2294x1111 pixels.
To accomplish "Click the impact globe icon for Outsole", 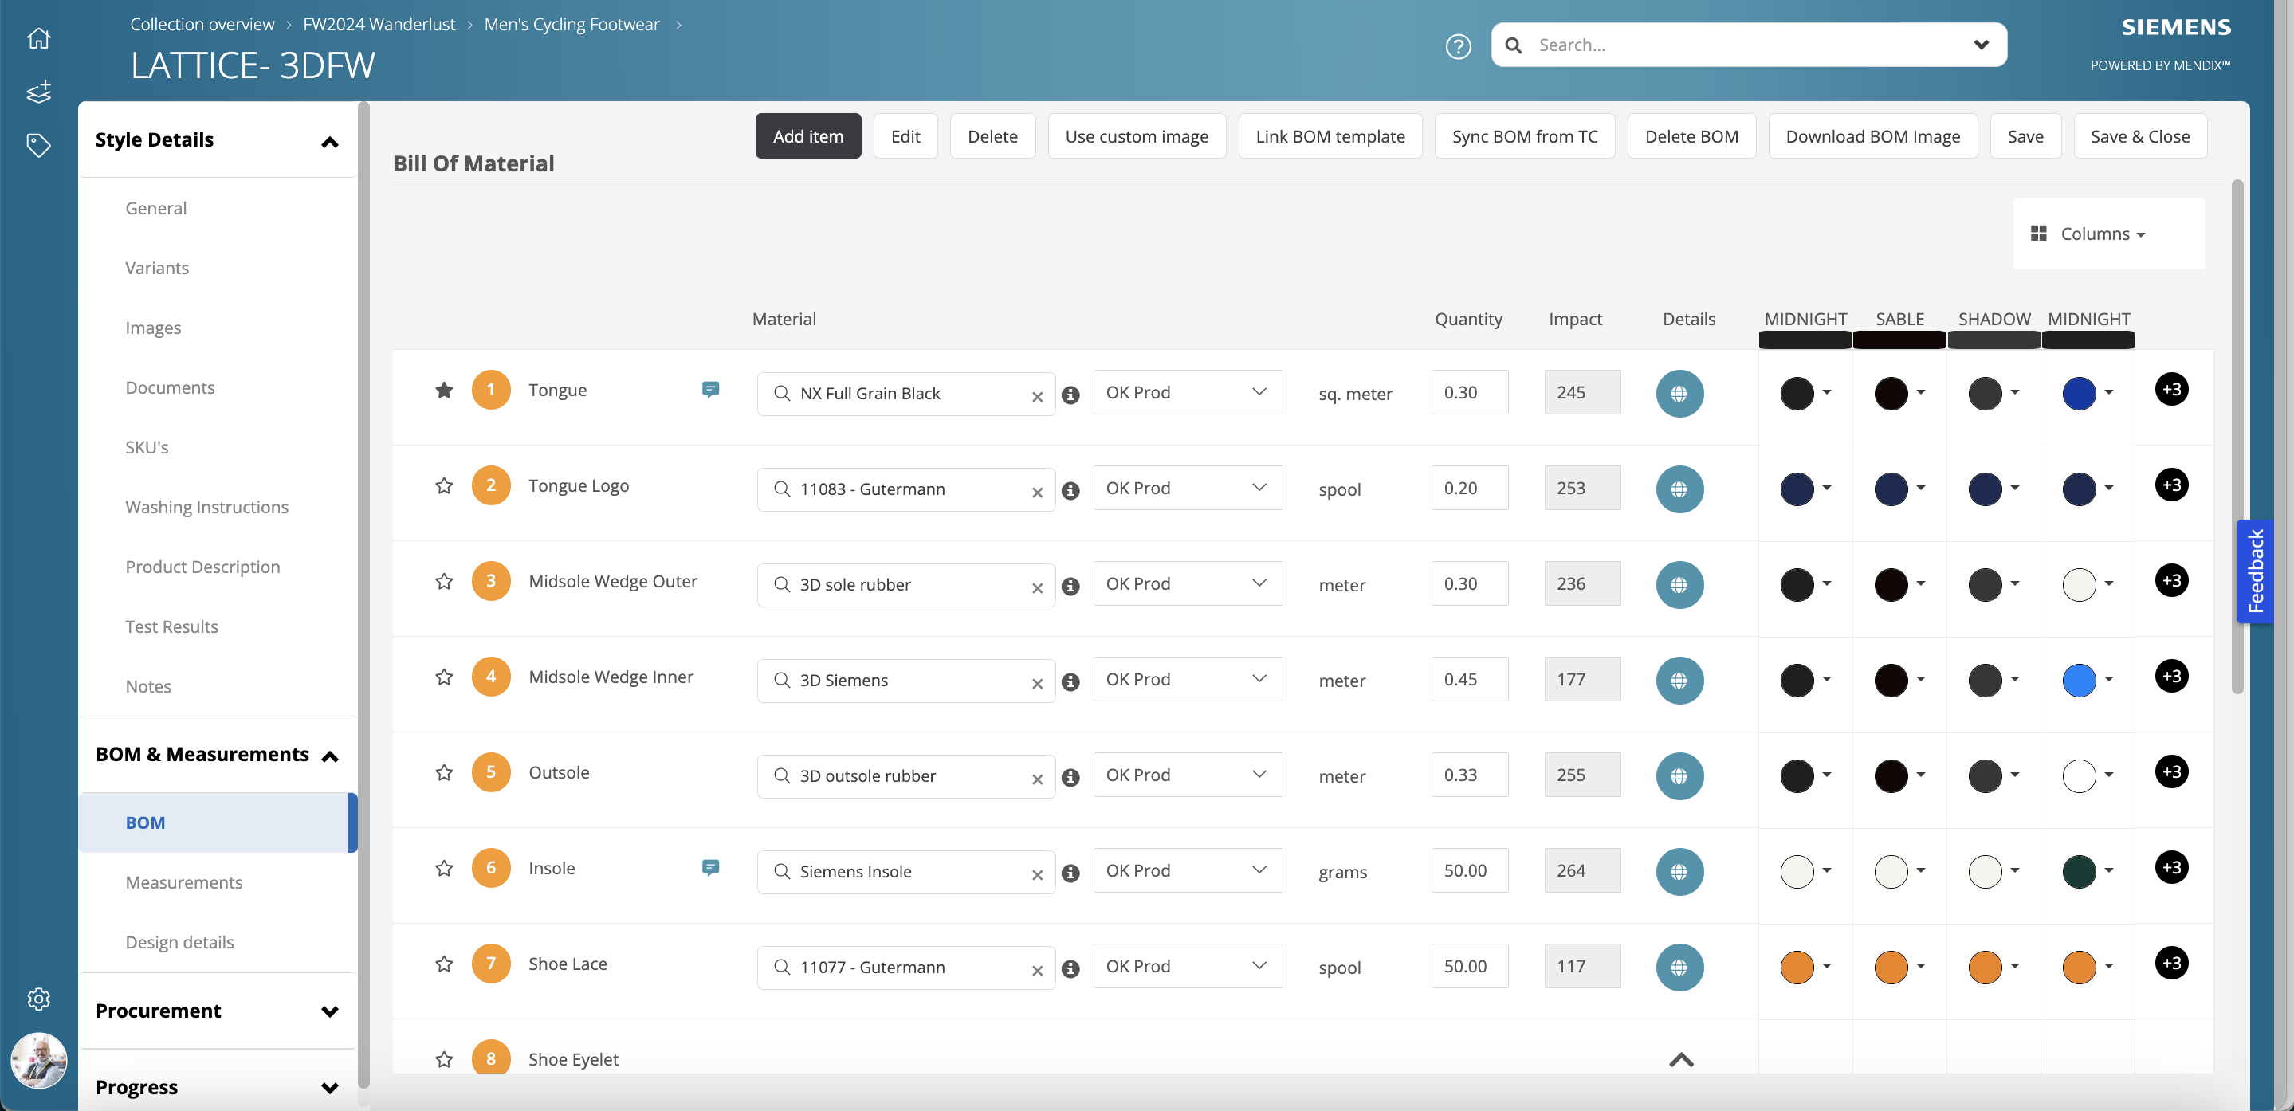I will (1679, 775).
